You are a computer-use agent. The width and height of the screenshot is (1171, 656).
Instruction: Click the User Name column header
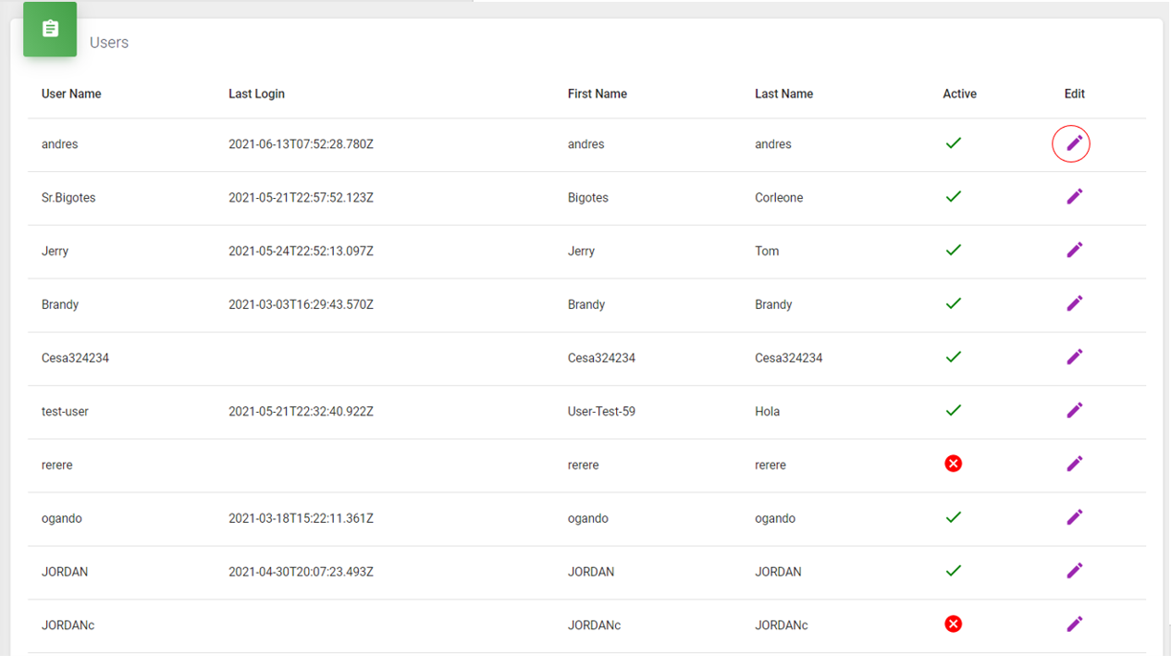71,93
